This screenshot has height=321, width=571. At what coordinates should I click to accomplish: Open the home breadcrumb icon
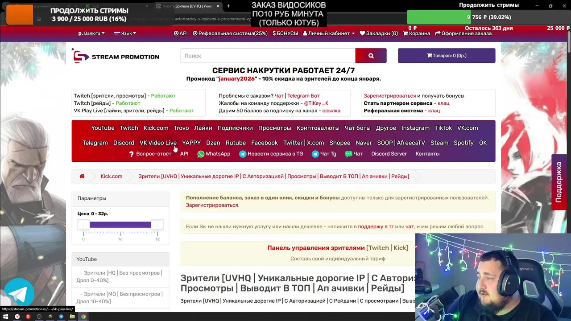pyautogui.click(x=82, y=176)
